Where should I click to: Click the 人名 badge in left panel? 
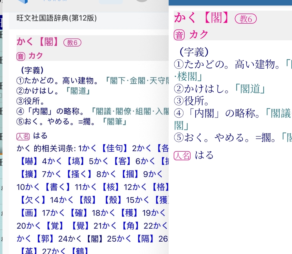(23, 136)
